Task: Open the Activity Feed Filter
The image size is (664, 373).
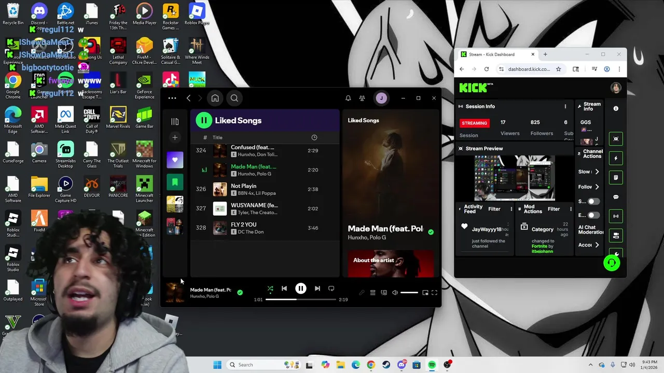Action: pyautogui.click(x=494, y=209)
